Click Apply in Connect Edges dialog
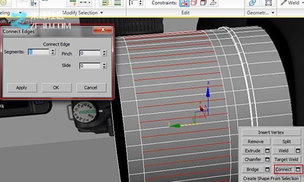Screen dimensions: 304x182 pyautogui.click(x=22, y=88)
